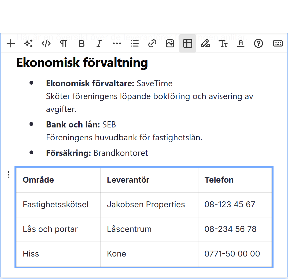Open the list formatting tool
The image size is (288, 279).
point(135,43)
